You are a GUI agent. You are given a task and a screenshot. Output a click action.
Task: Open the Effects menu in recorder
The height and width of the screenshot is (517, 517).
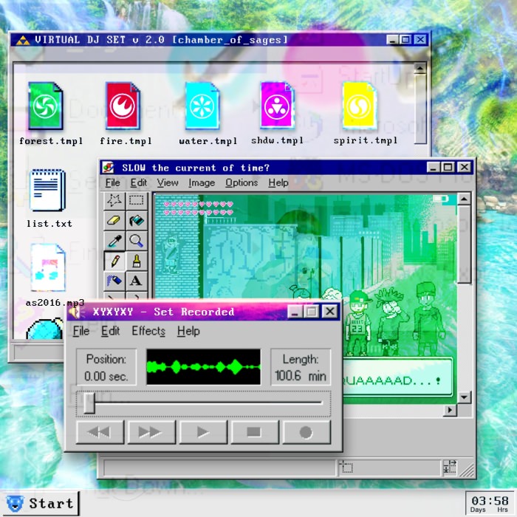point(148,331)
